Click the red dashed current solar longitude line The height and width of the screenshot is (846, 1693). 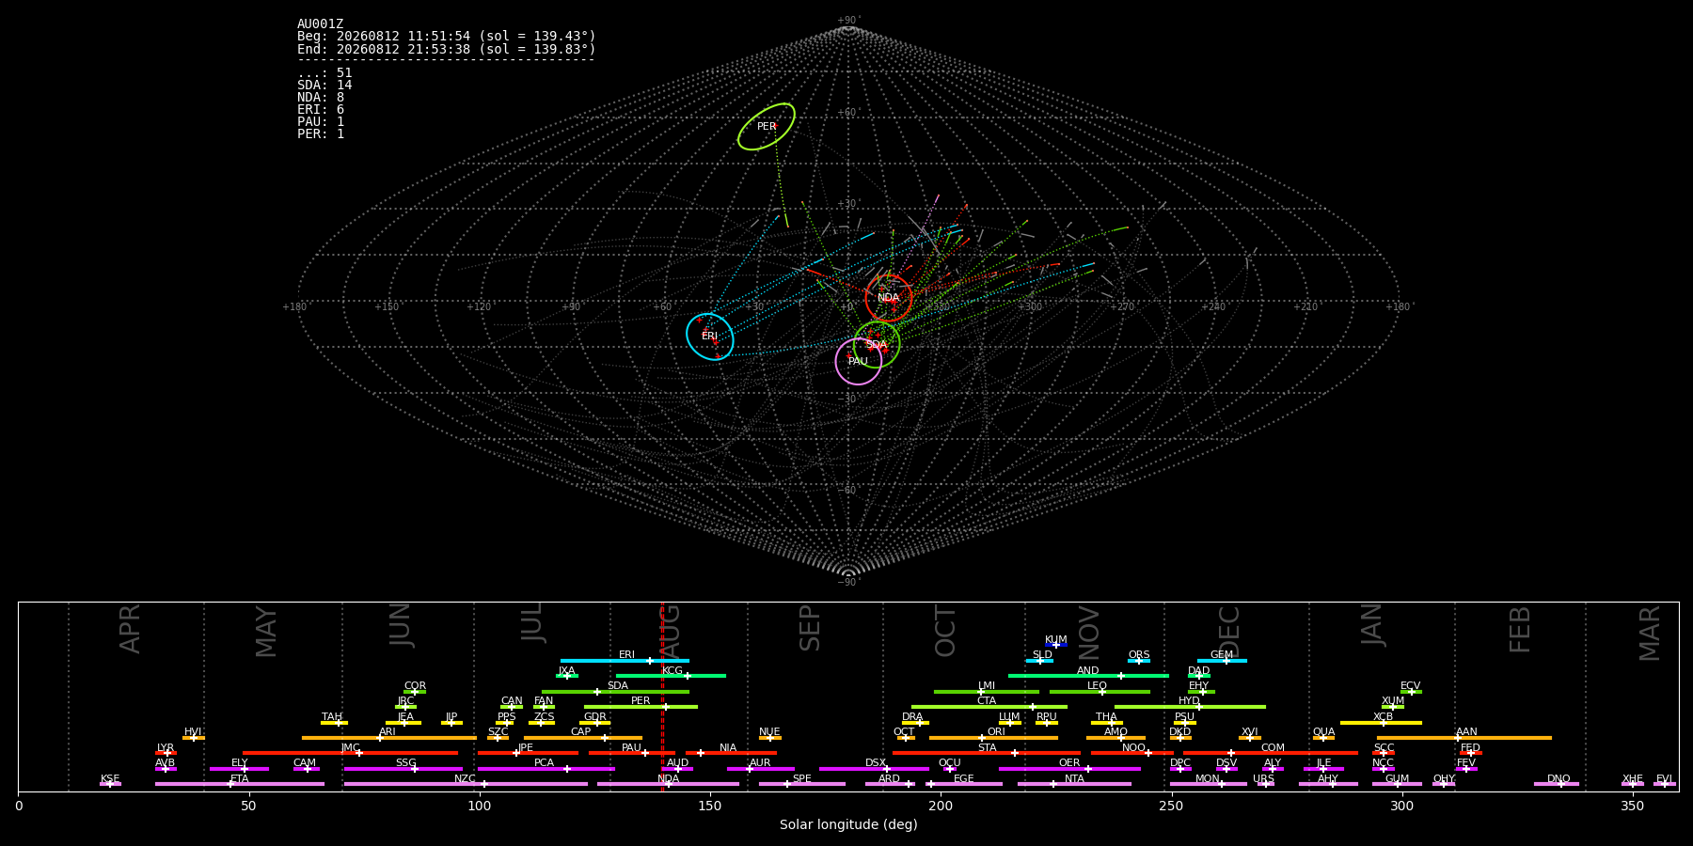coord(662,697)
